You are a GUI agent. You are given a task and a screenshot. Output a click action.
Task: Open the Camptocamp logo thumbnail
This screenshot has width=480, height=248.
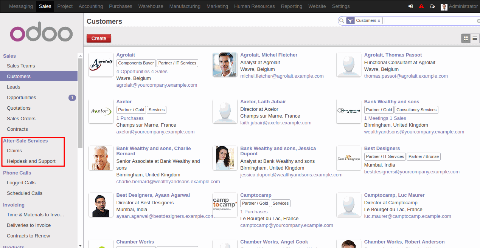225,205
